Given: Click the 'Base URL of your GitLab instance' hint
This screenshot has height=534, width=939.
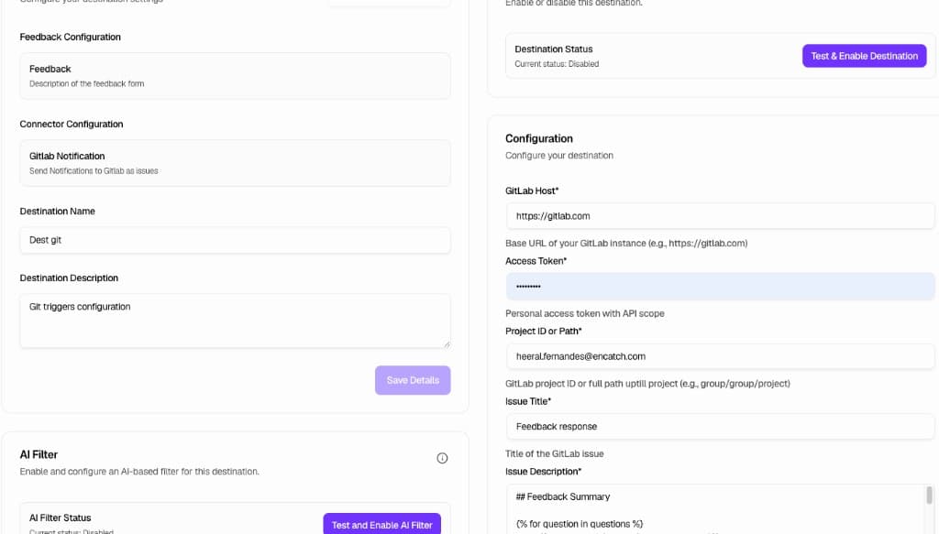Looking at the screenshot, I should click(625, 244).
